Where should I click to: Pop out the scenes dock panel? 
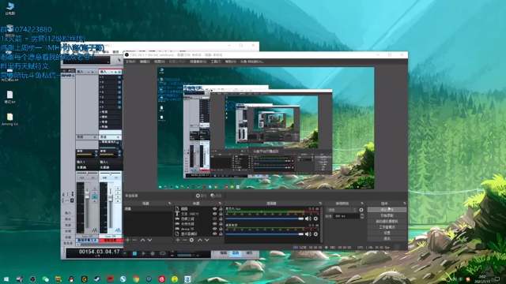coord(170,204)
